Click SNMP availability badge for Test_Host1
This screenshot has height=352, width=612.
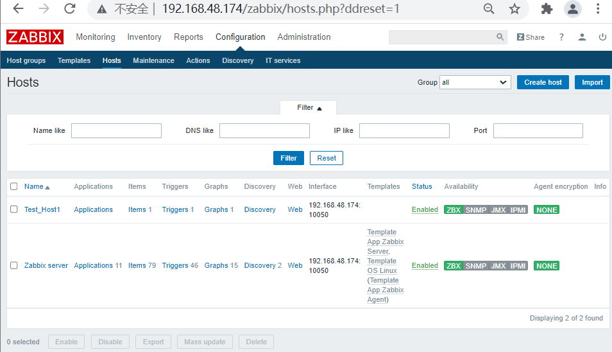(x=476, y=210)
